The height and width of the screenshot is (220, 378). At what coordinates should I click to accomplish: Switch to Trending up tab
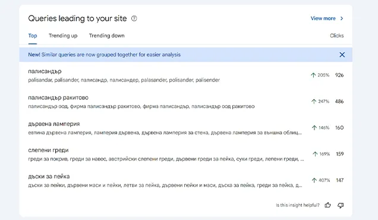coord(63,36)
